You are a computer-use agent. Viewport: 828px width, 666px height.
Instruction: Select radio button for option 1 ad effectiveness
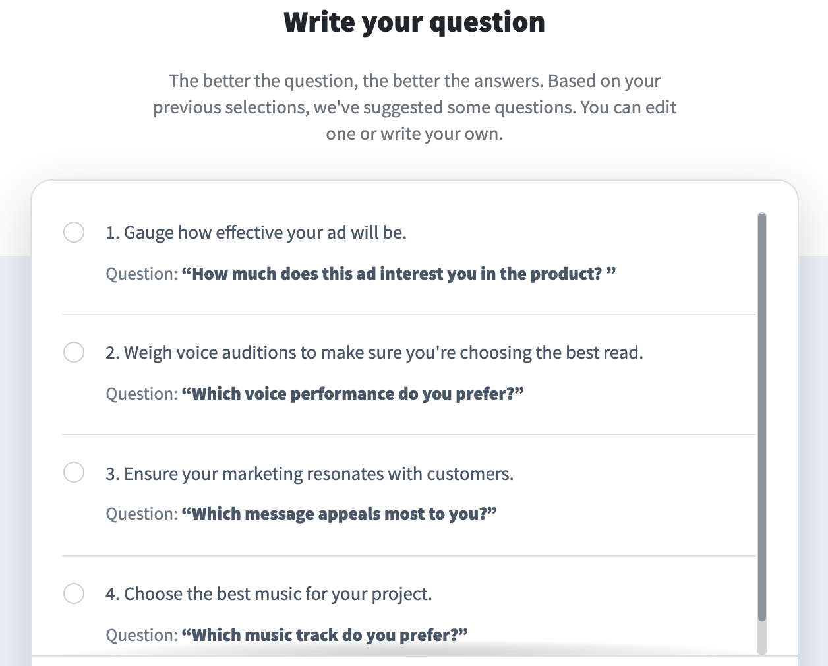coord(74,232)
